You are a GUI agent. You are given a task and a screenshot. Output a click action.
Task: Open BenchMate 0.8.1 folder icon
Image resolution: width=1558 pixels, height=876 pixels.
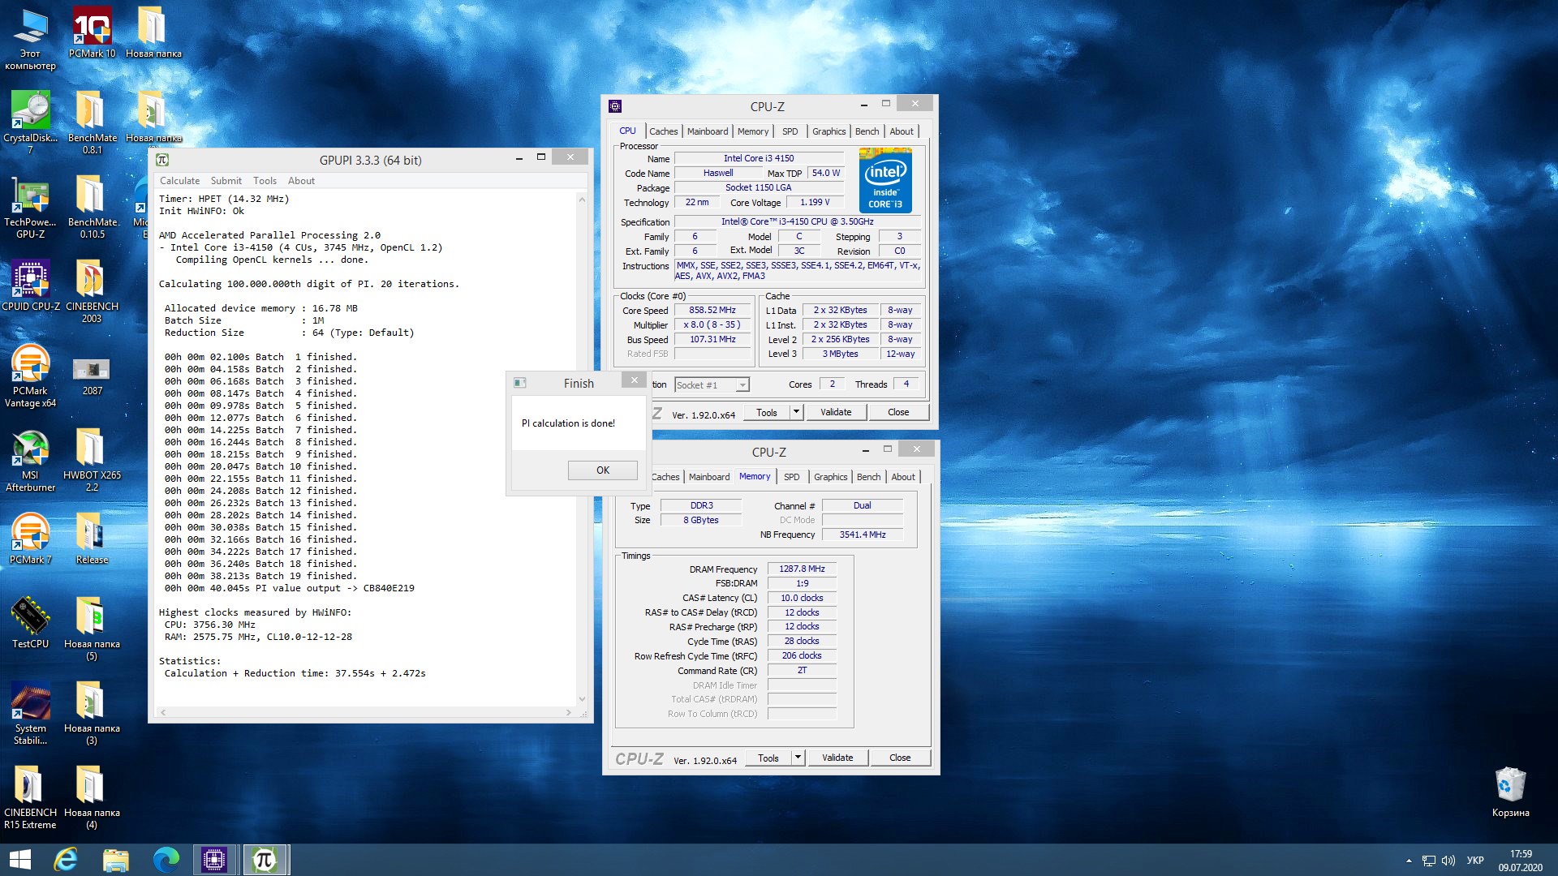[x=92, y=122]
